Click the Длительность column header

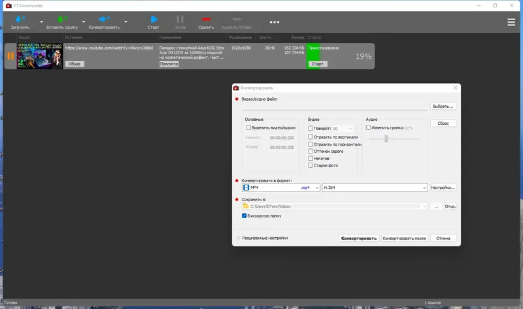[267, 37]
